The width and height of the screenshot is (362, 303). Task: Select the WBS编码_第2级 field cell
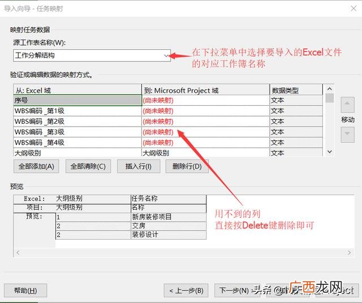coord(77,122)
